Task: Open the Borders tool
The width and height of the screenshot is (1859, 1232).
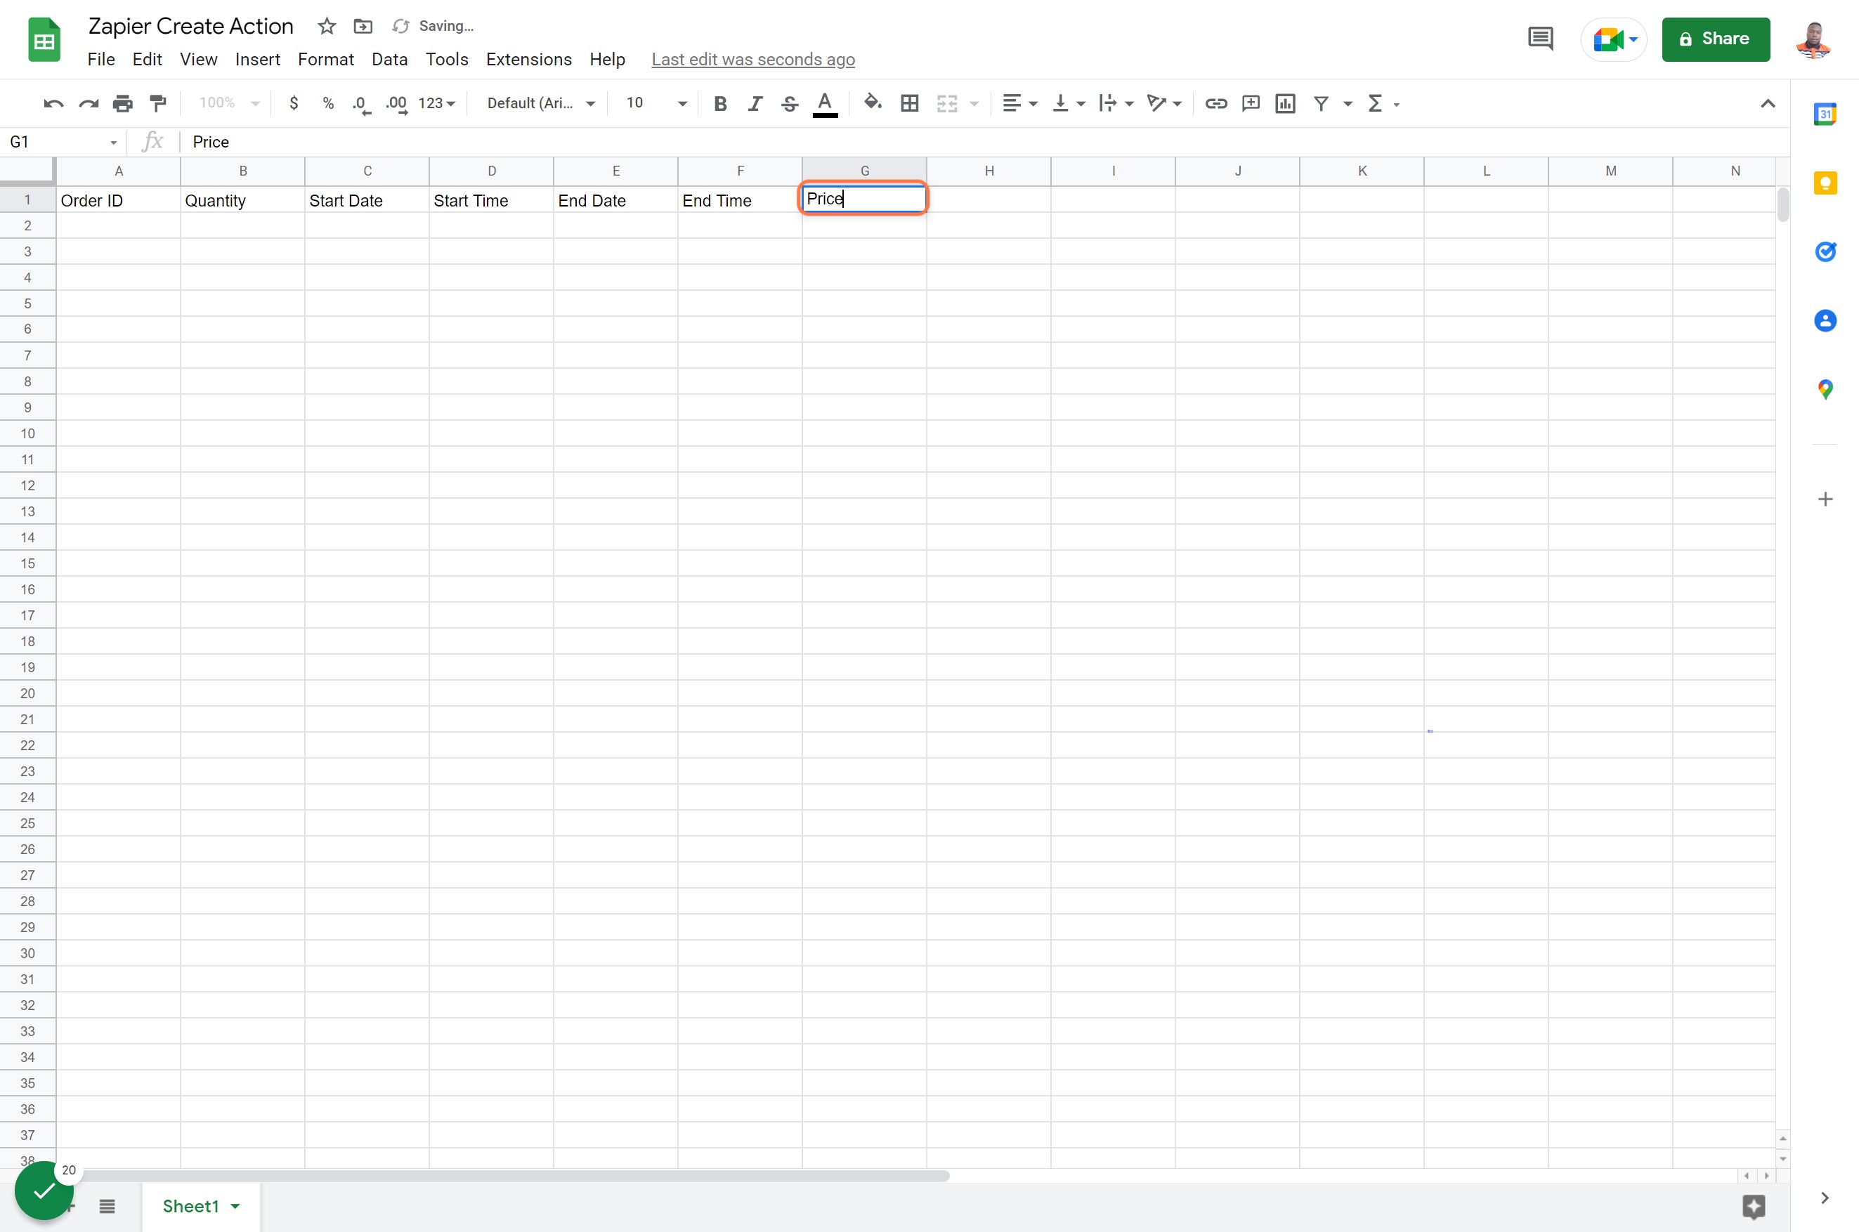Action: click(x=910, y=103)
